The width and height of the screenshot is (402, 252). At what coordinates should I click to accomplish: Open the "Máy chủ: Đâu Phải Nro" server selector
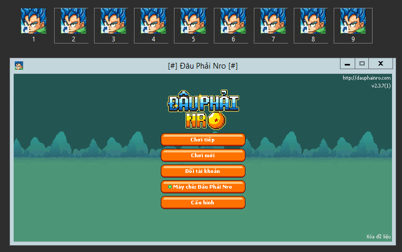(203, 187)
